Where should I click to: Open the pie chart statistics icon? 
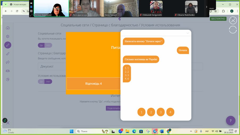(8, 79)
